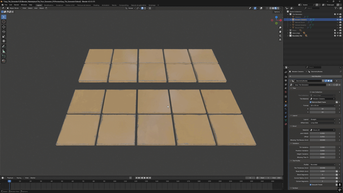
Task: Open the viewport Options button
Action: click(277, 12)
